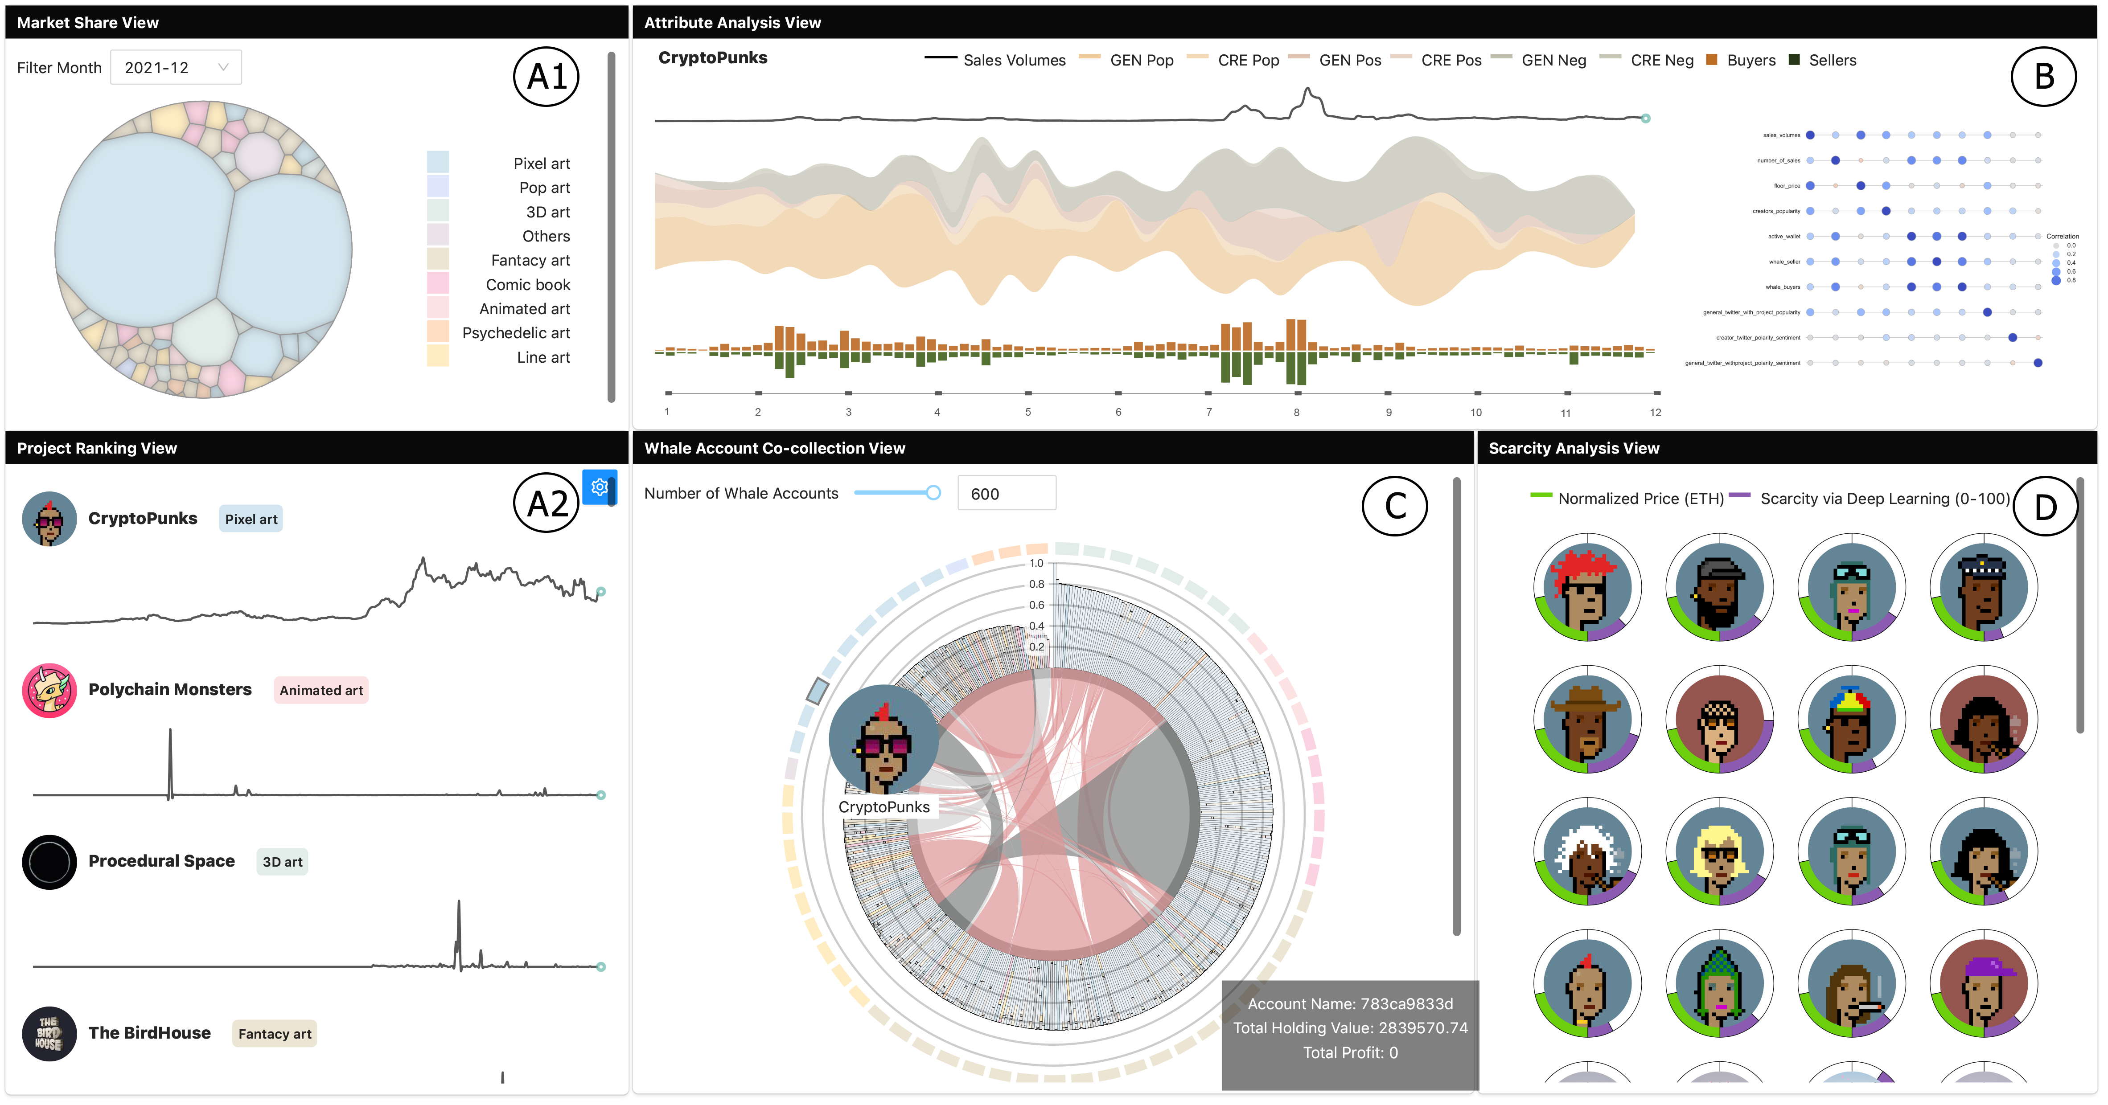Click the Whale Account Co-collection View scrollbar
The image size is (2108, 1105).
click(1457, 706)
